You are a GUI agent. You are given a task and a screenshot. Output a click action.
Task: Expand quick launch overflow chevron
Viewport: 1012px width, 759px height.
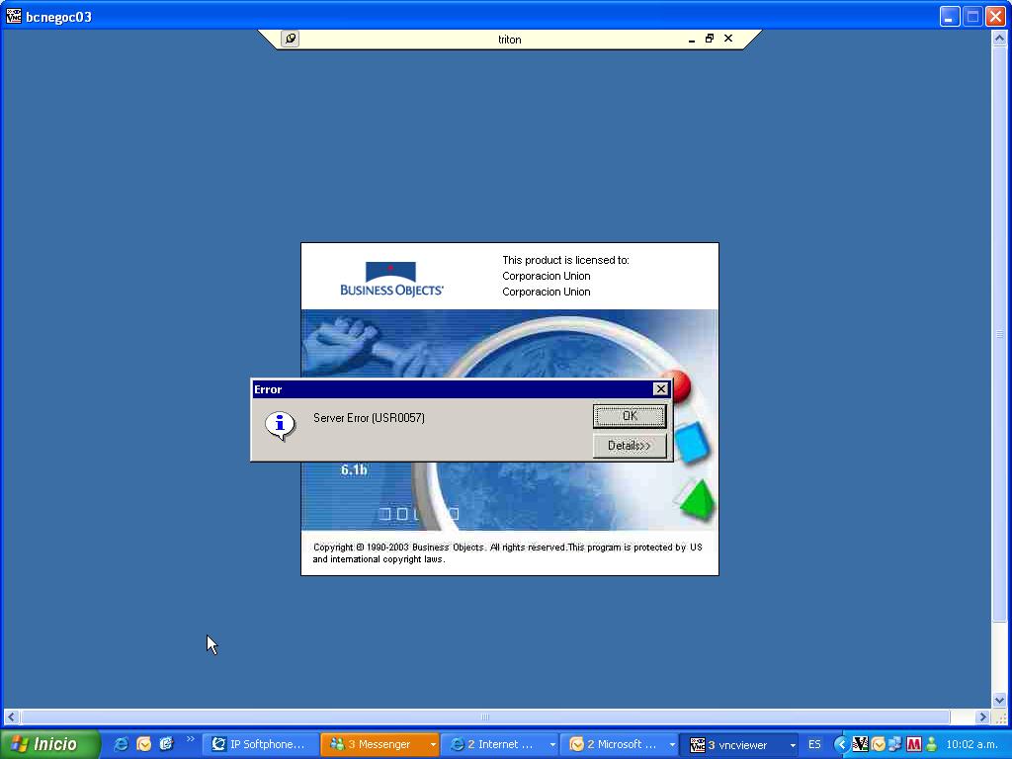(x=190, y=739)
